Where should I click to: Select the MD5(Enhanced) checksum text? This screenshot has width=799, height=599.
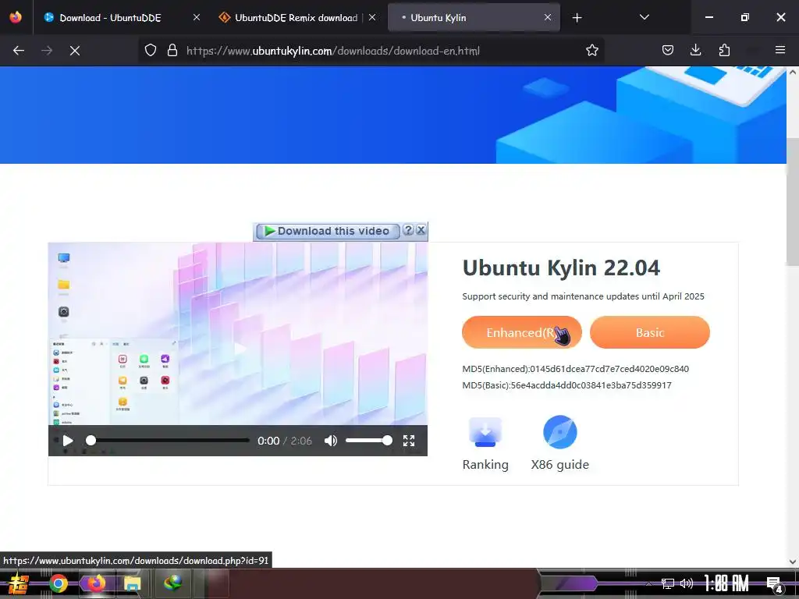tap(575, 369)
